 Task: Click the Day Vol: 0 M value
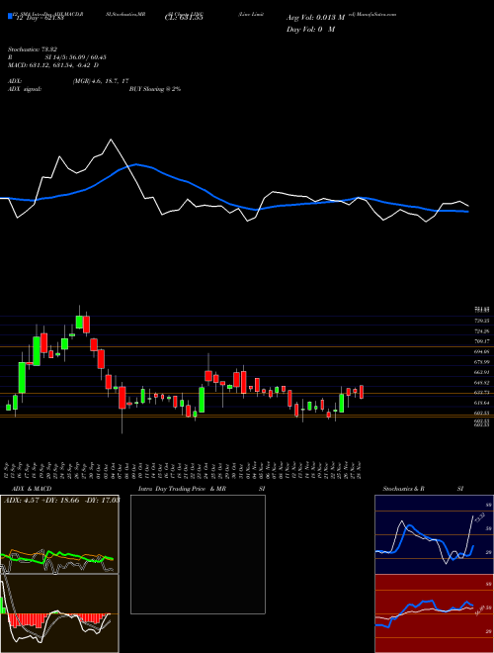coord(310,30)
